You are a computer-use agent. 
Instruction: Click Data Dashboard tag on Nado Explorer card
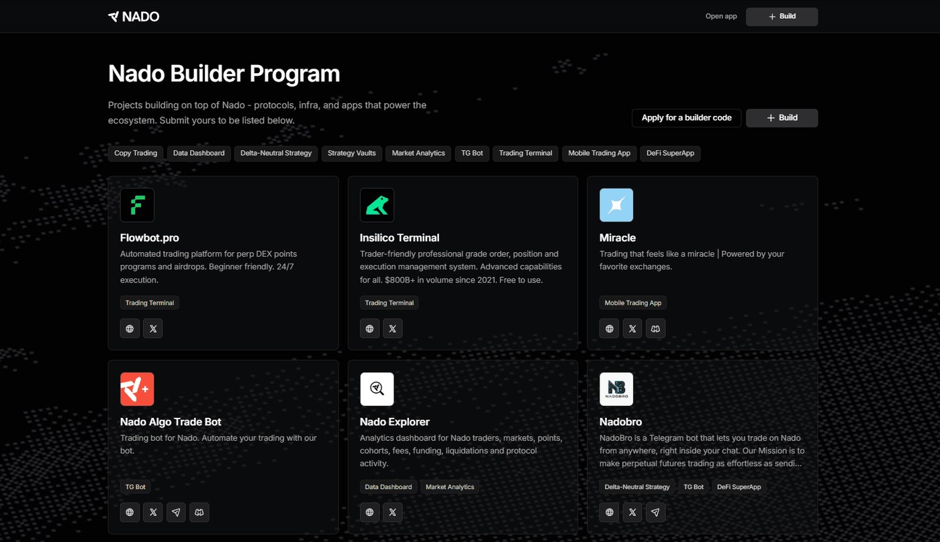coord(388,487)
